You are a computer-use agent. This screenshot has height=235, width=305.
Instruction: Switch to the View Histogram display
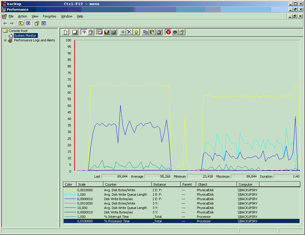(107, 32)
